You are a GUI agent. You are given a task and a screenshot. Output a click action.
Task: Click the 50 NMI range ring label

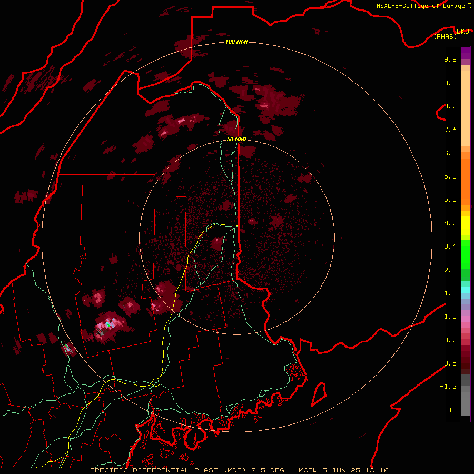pyautogui.click(x=236, y=139)
